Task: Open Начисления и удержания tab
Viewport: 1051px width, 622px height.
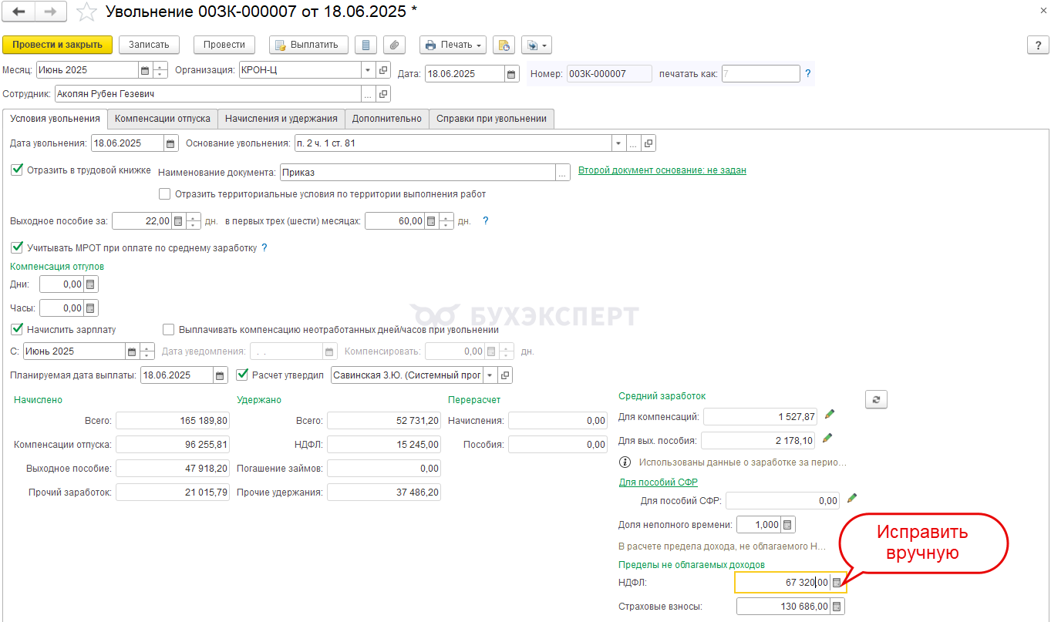Action: [281, 119]
